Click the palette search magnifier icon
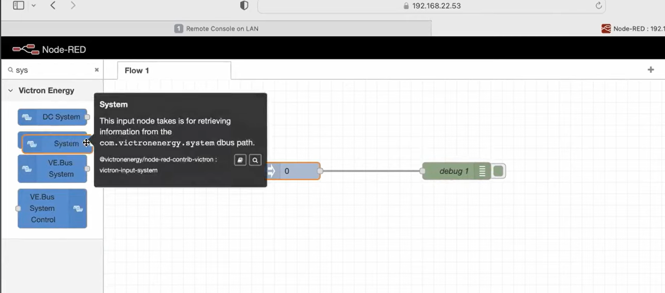 (x=10, y=70)
